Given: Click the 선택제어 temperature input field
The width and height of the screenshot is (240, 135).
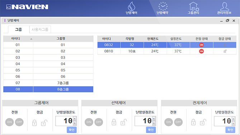Looking at the screenshot, I should tap(143, 121).
